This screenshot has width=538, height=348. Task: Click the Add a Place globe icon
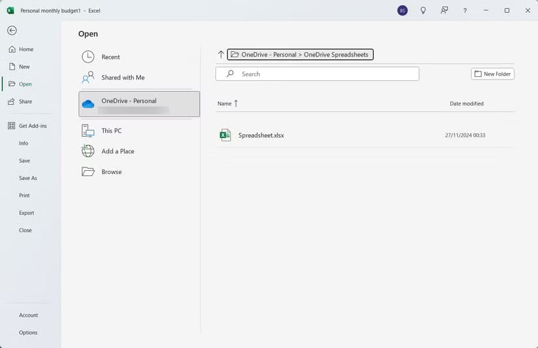tap(88, 151)
